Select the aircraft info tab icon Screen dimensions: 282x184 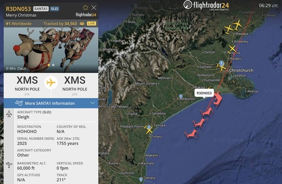[9, 114]
